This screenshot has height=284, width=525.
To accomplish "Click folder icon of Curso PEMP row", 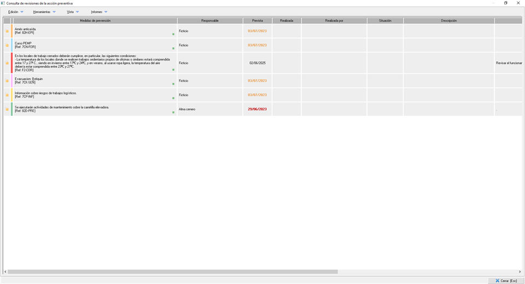I will (x=7, y=45).
